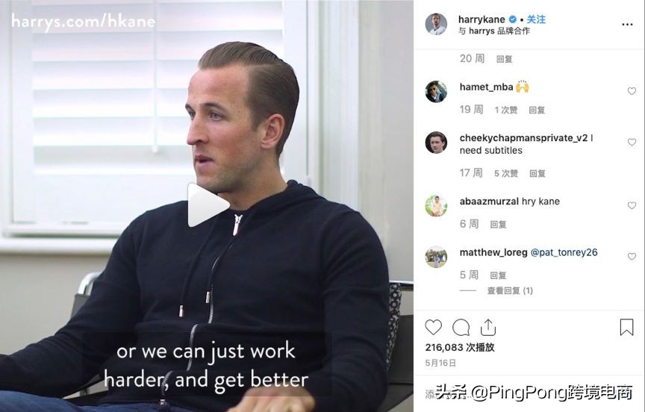
Task: Like matthew_loreg's comment
Action: 632,256
